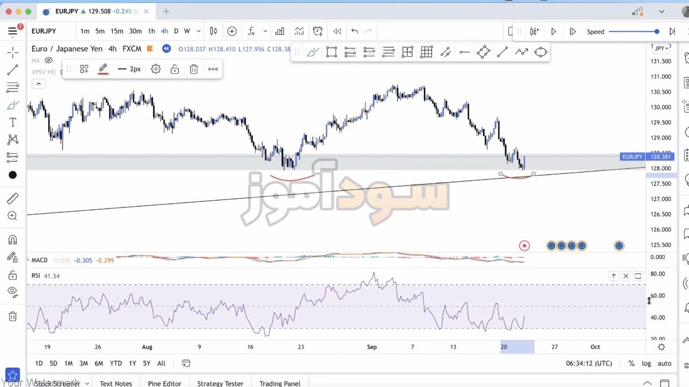Hide all drawings with the eye icon
Viewport: 689px width, 387px height.
13,292
